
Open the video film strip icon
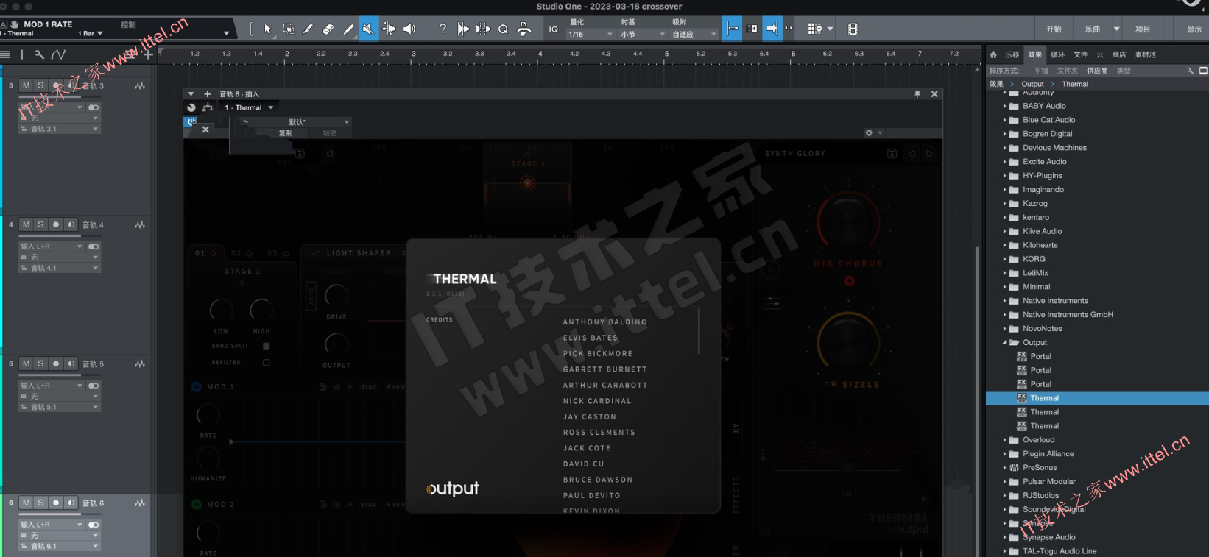tap(853, 29)
